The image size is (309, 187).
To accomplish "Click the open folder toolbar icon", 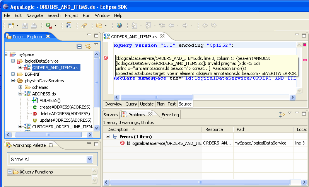I will point(99,25).
